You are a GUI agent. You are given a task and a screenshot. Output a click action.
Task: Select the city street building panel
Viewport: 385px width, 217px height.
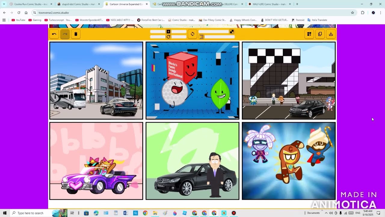point(96,80)
